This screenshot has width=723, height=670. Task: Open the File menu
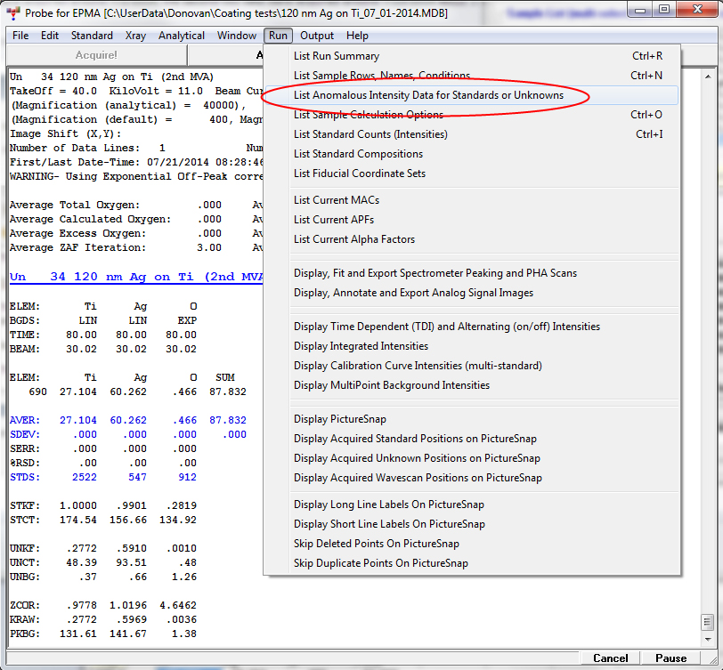click(x=20, y=36)
